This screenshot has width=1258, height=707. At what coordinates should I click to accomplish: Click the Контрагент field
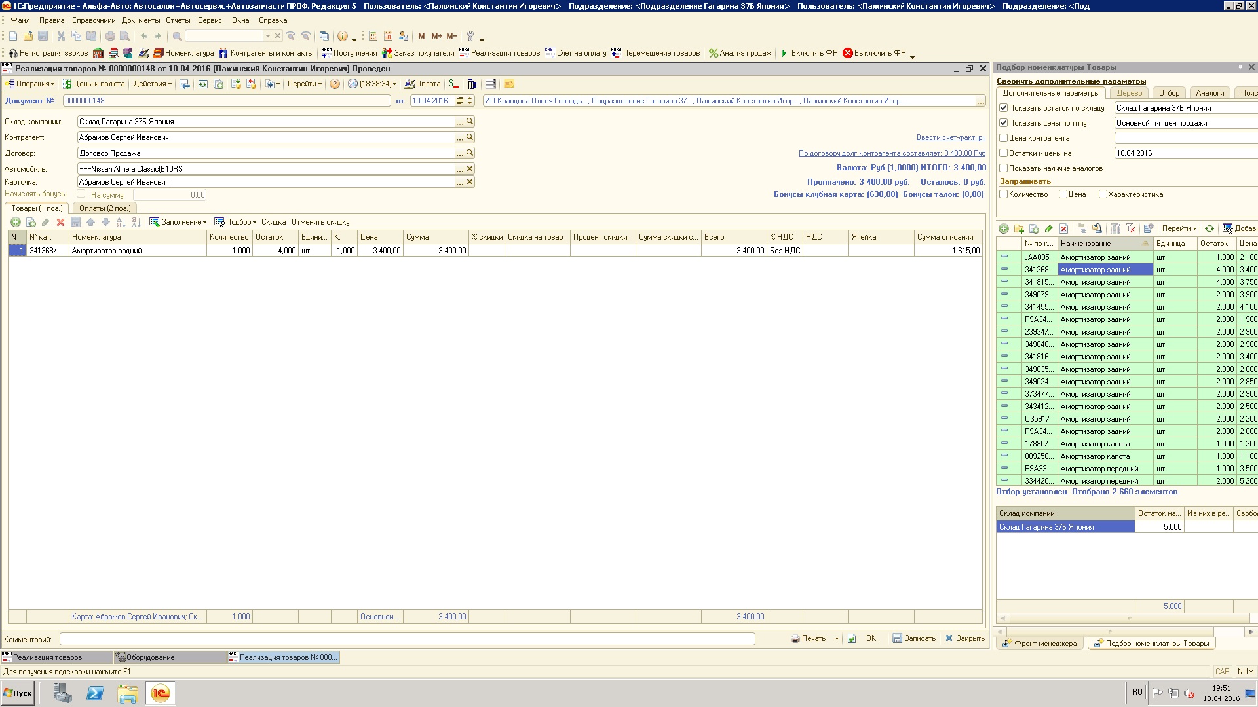265,137
